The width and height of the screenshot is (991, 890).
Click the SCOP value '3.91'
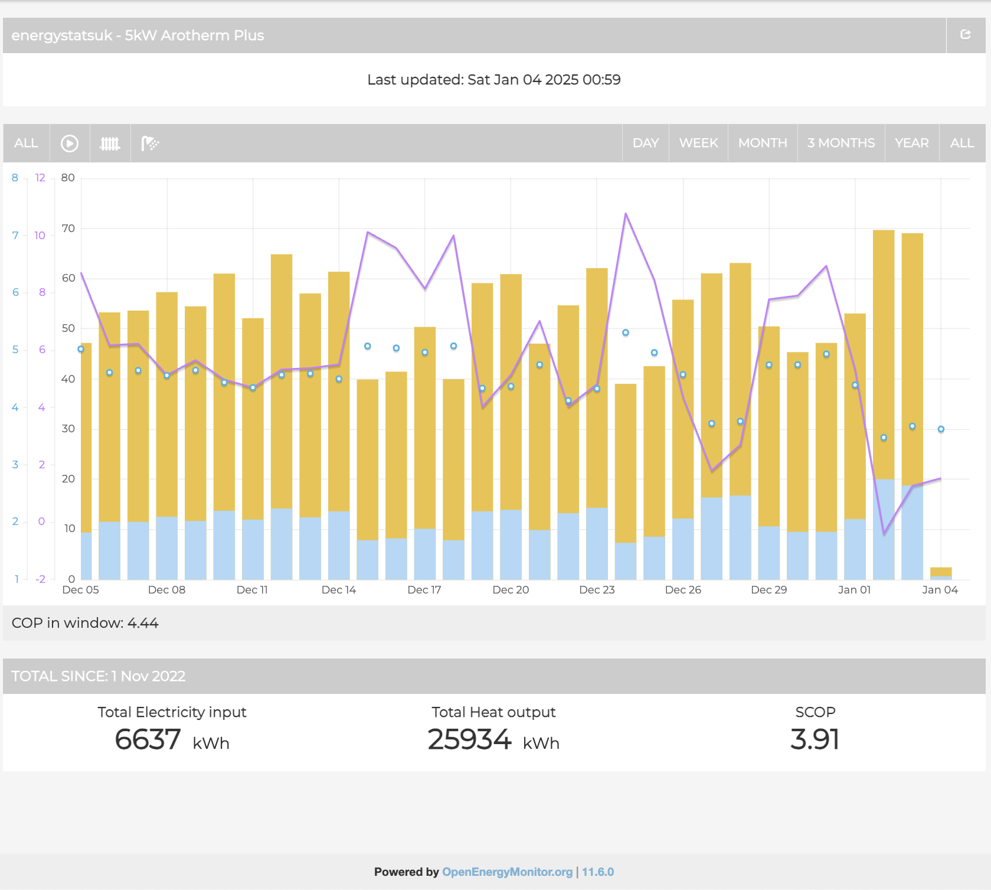[x=815, y=739]
